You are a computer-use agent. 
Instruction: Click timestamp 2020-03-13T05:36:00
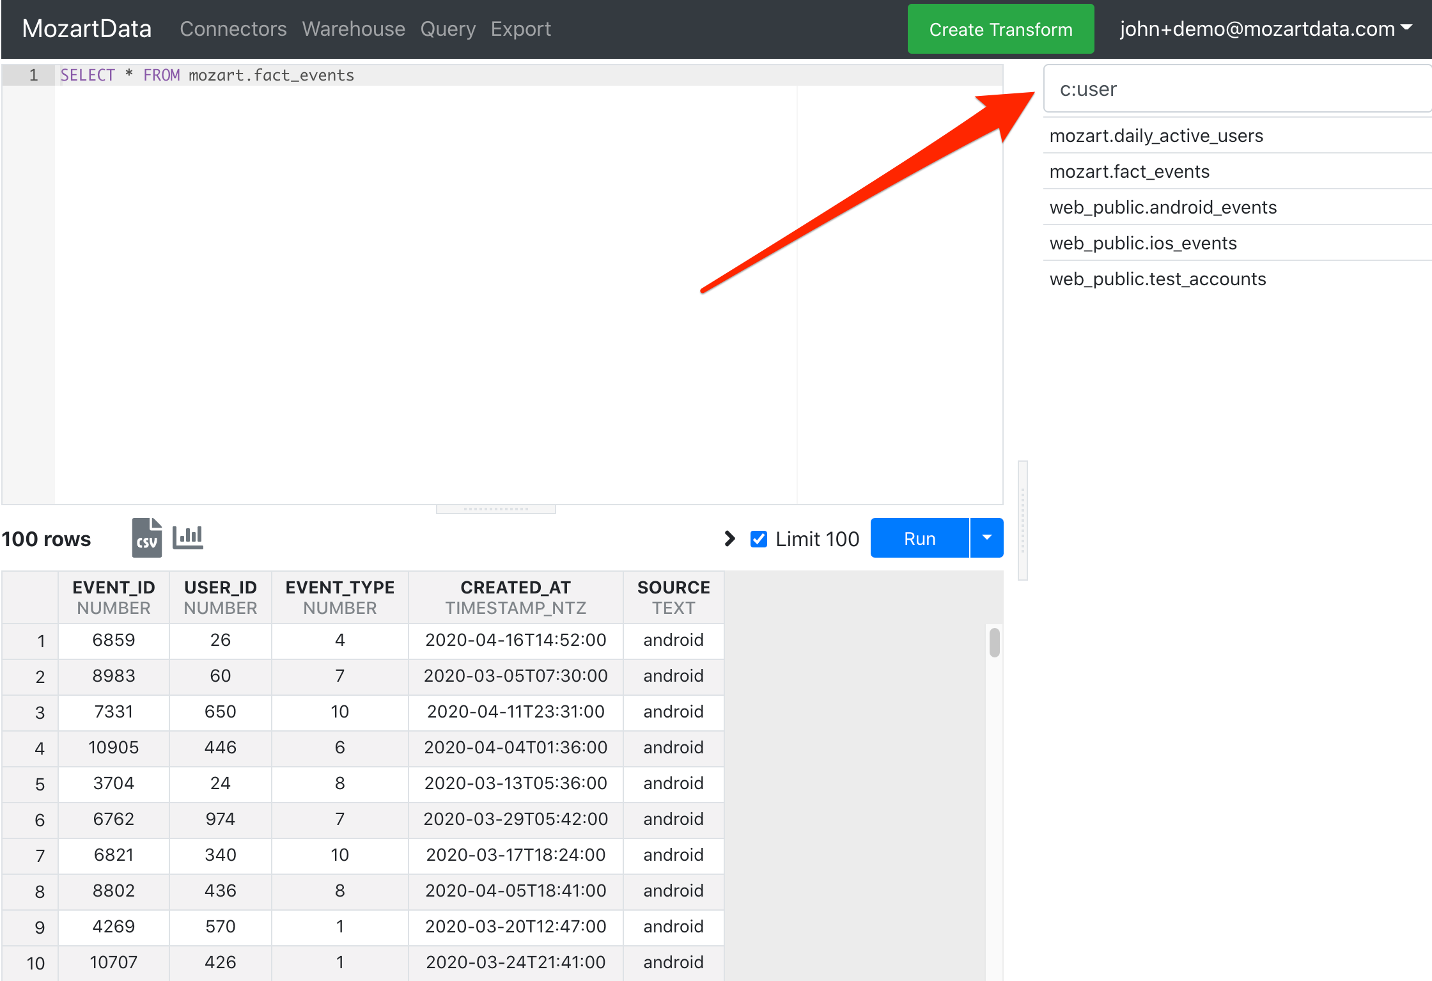pyautogui.click(x=516, y=783)
